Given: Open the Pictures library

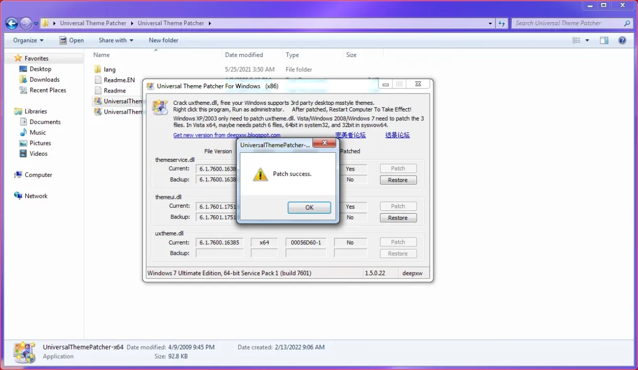Looking at the screenshot, I should coord(40,143).
